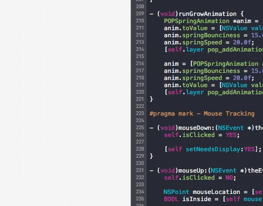The height and width of the screenshot is (206, 263).
Task: Click the closing brace on line 221
Action: click(151, 99)
